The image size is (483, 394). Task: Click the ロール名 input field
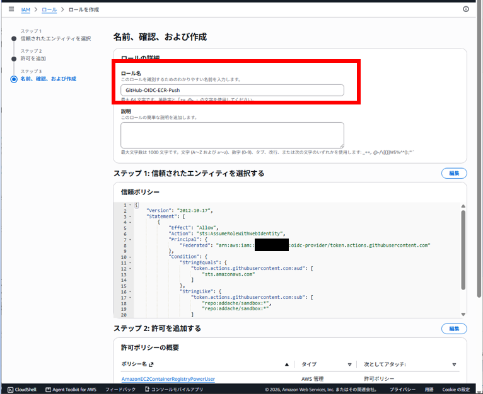click(232, 90)
